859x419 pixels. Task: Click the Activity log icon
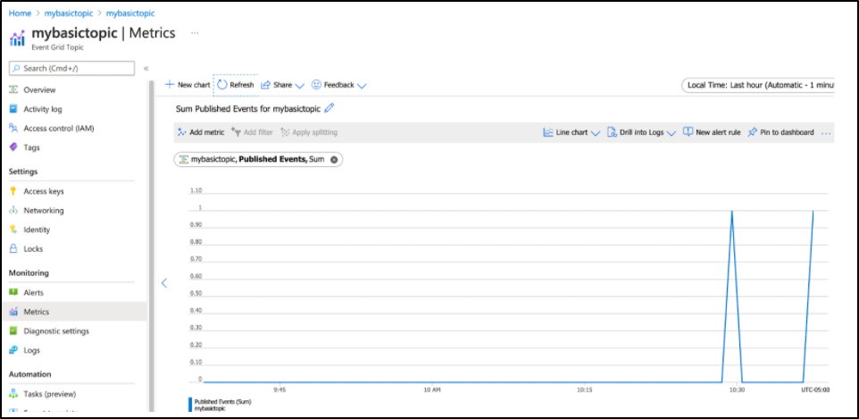13,109
